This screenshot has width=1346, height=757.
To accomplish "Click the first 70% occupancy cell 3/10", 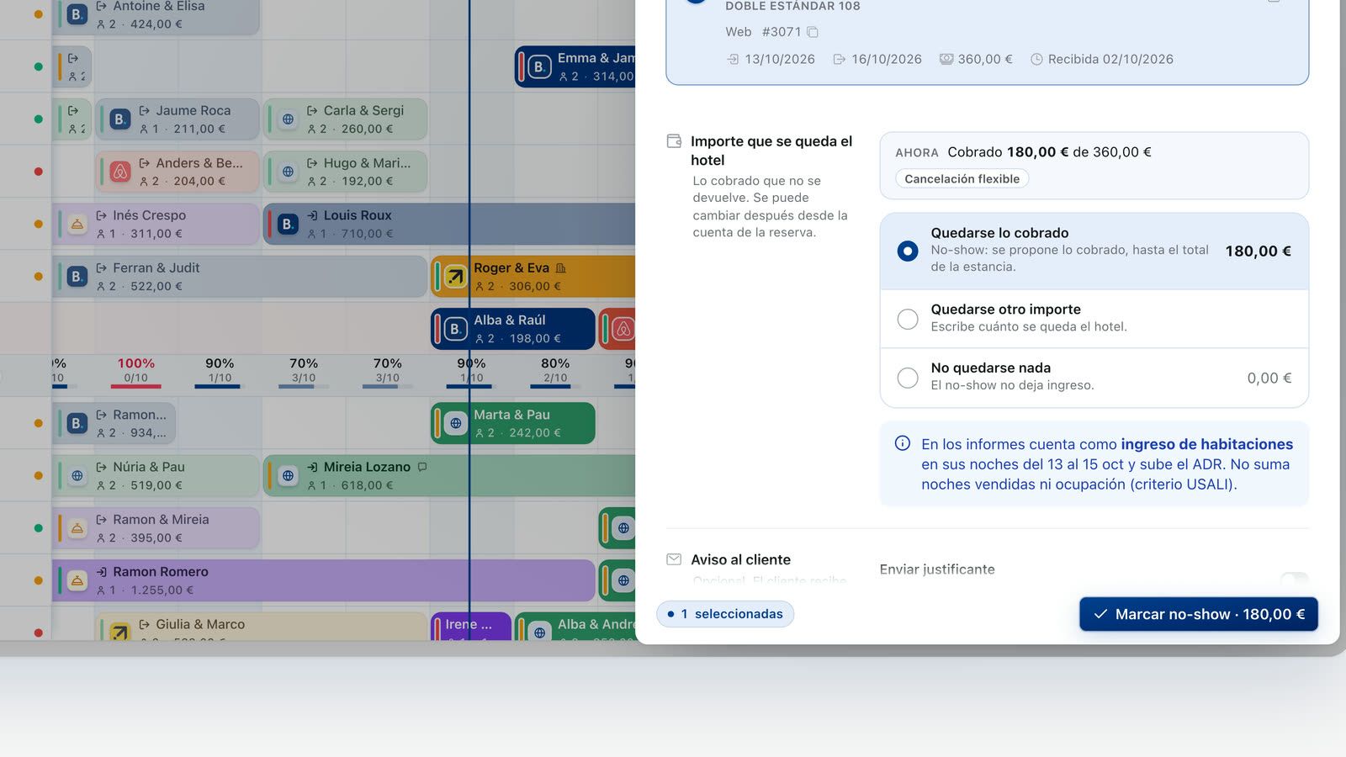I will 304,371.
